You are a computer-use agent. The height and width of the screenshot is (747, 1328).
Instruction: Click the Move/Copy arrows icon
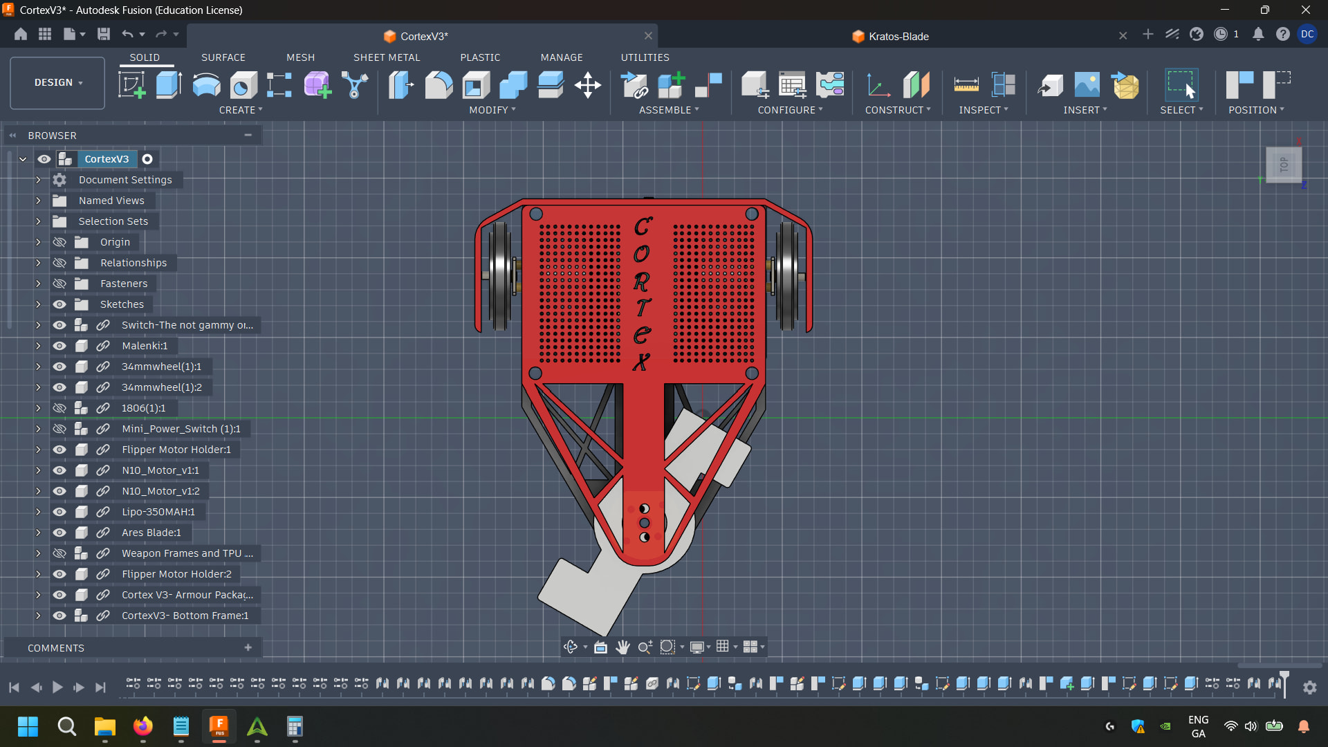coord(587,85)
